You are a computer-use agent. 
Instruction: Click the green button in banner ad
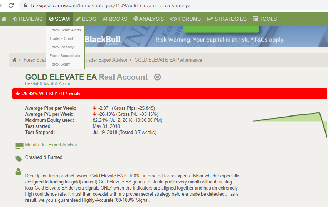(221, 29)
